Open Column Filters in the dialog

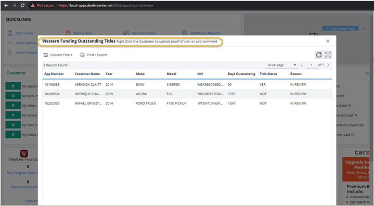tap(58, 55)
